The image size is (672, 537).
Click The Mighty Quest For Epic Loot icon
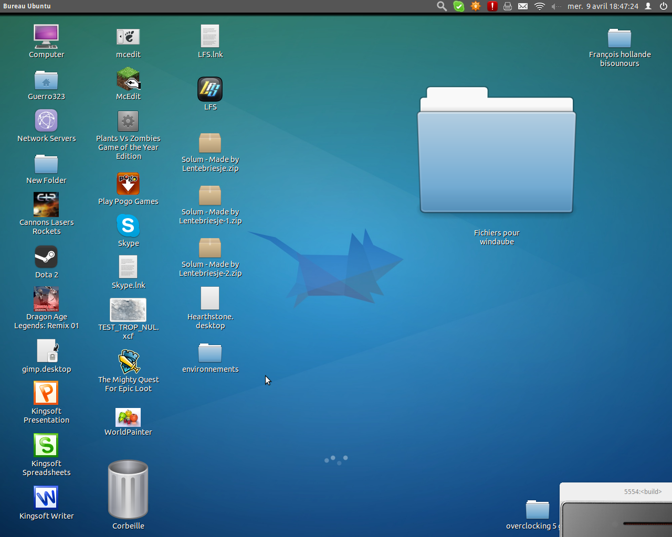pyautogui.click(x=129, y=362)
